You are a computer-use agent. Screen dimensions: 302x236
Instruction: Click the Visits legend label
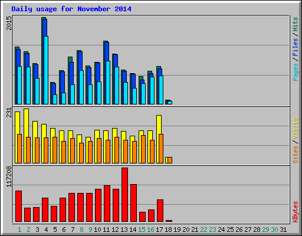296,128
